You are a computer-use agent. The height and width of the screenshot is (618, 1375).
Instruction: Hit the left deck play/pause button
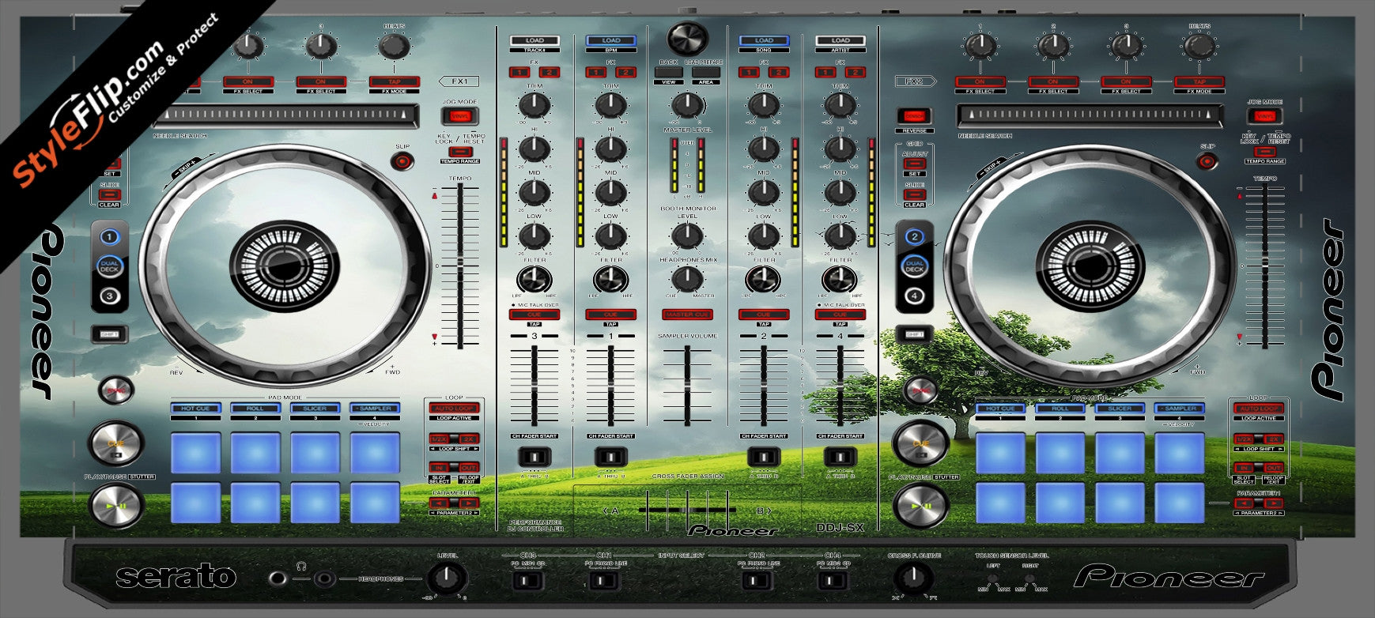click(116, 505)
